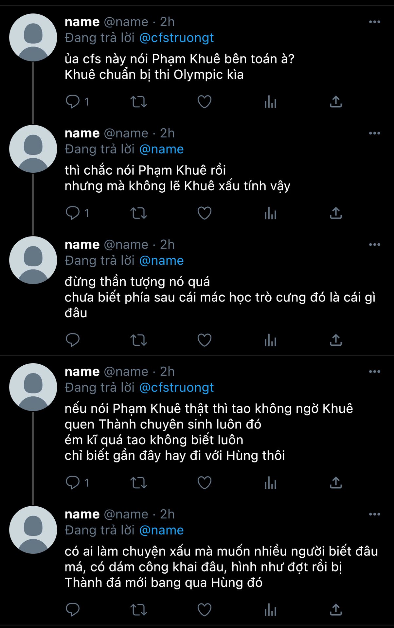Open the three-dot menu on the "thì chắc nói" tweet
Image resolution: width=394 pixels, height=628 pixels.
374,133
